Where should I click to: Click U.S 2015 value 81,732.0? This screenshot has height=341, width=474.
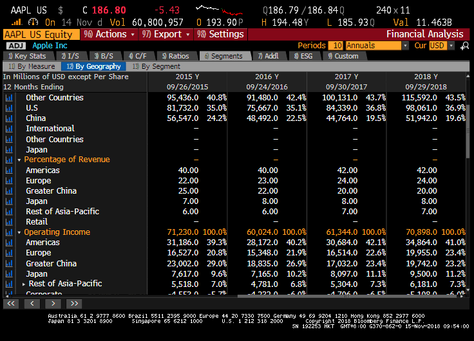183,108
